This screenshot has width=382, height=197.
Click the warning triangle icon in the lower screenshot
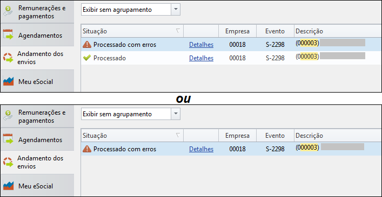[87, 149]
